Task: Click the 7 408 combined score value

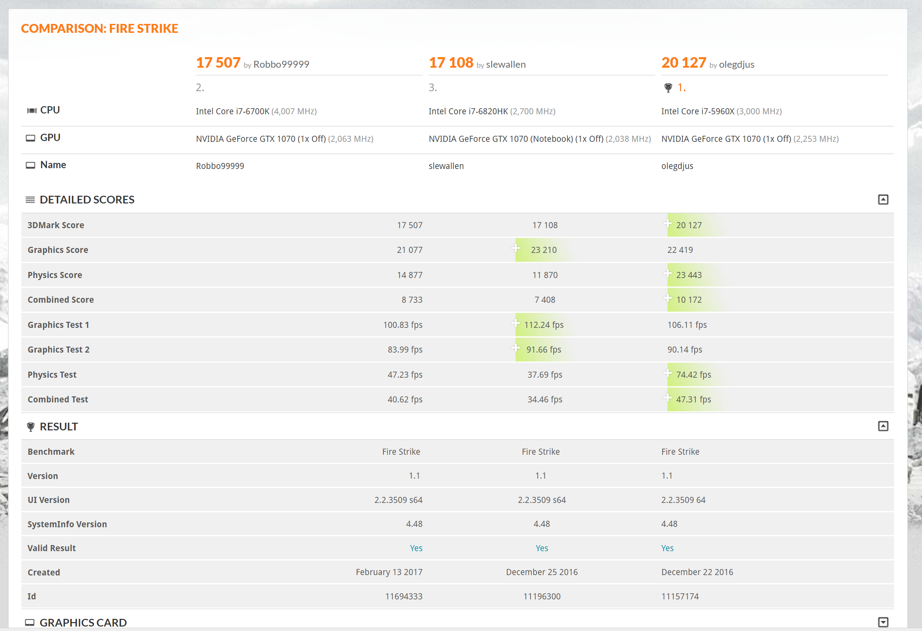Action: 545,300
